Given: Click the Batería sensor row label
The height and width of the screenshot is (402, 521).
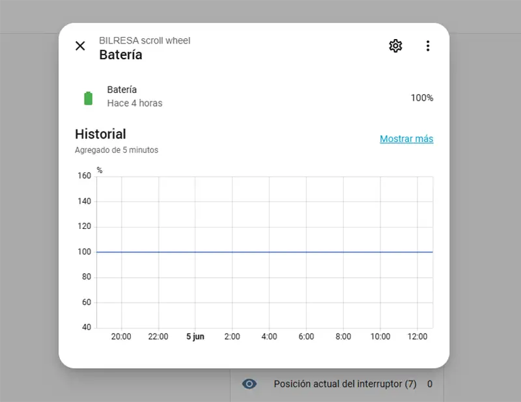Looking at the screenshot, I should click(122, 90).
